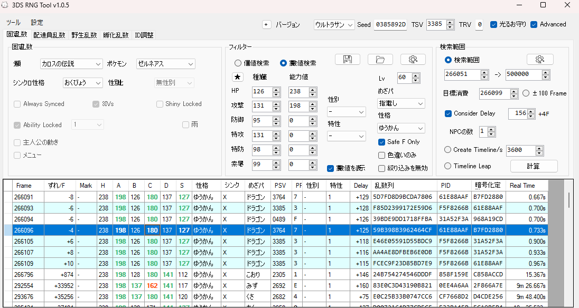579x308 pixels.
Task: Switch to 孵化乱数 tab
Action: pyautogui.click(x=116, y=35)
